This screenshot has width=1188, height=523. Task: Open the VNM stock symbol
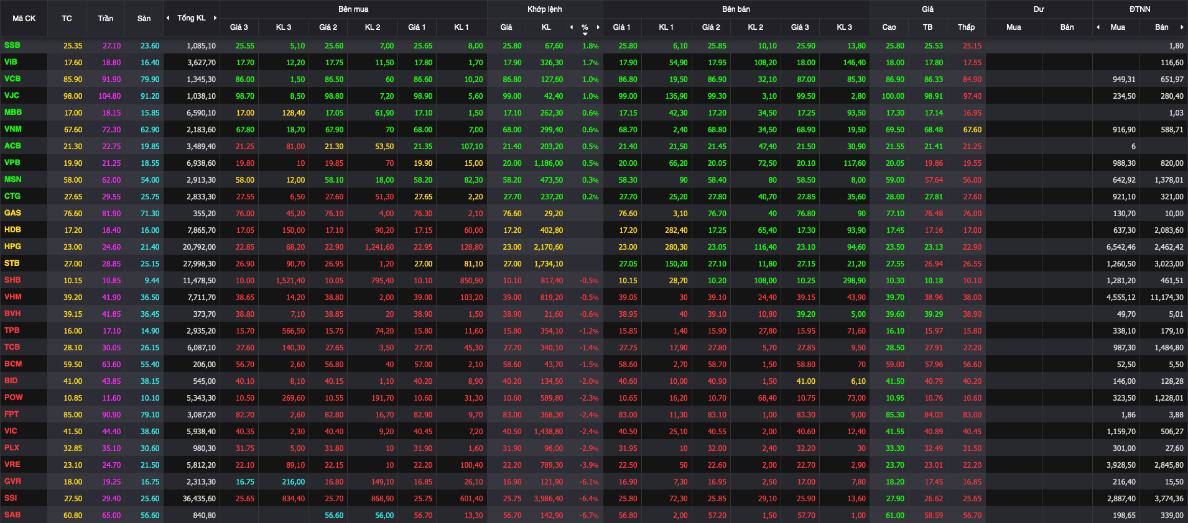13,129
